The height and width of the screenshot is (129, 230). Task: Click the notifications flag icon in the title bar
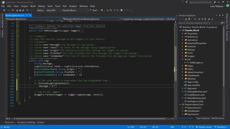(x=183, y=2)
